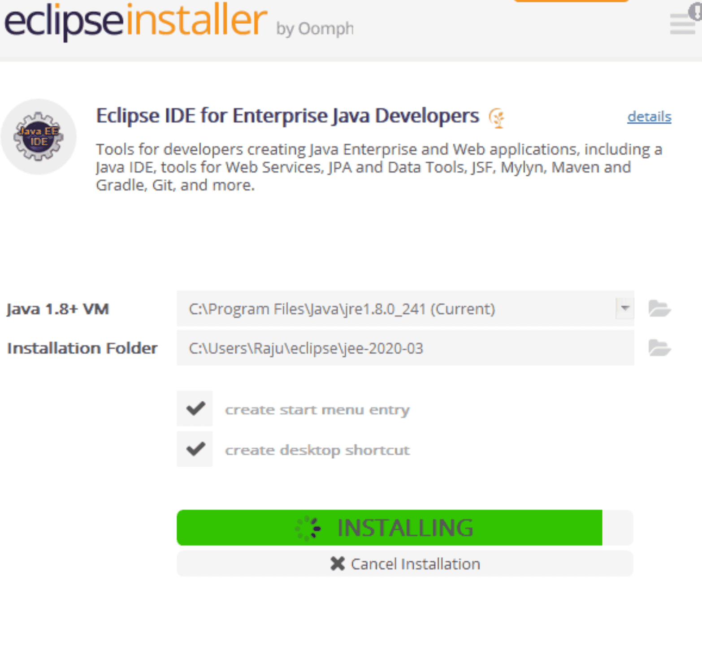Screen dimensions: 702x659
Task: Cancel the installation
Action: click(x=415, y=564)
